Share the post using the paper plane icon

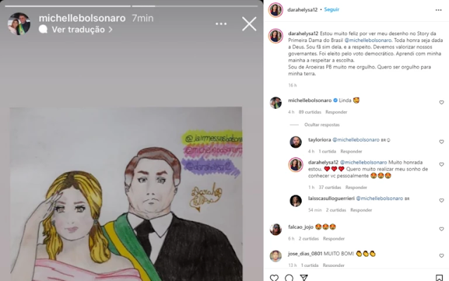pos(304,277)
